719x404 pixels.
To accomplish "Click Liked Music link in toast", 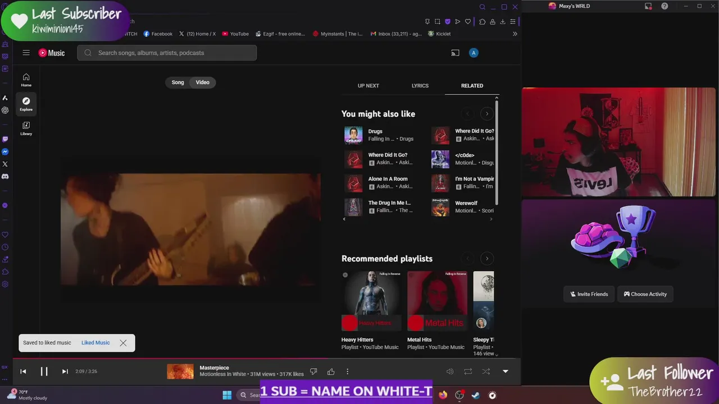I will coord(95,343).
